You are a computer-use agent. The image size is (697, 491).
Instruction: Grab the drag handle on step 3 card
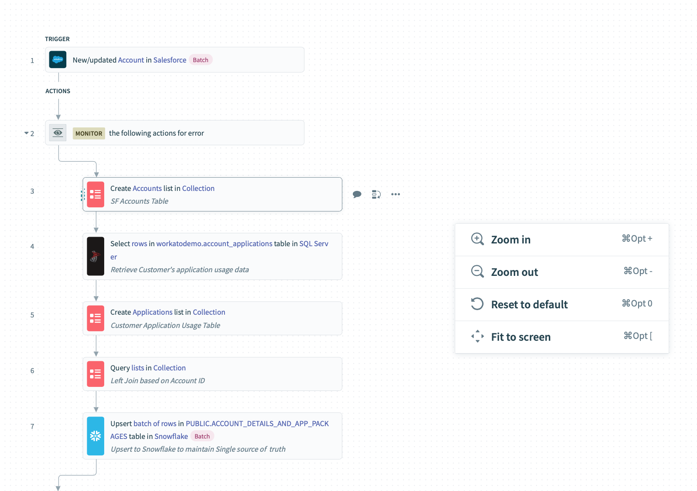click(x=83, y=195)
